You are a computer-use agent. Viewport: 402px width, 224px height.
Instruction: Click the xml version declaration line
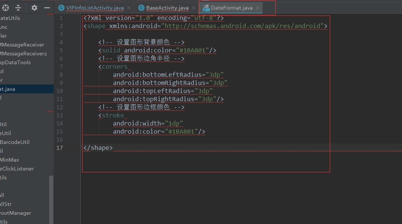(154, 18)
